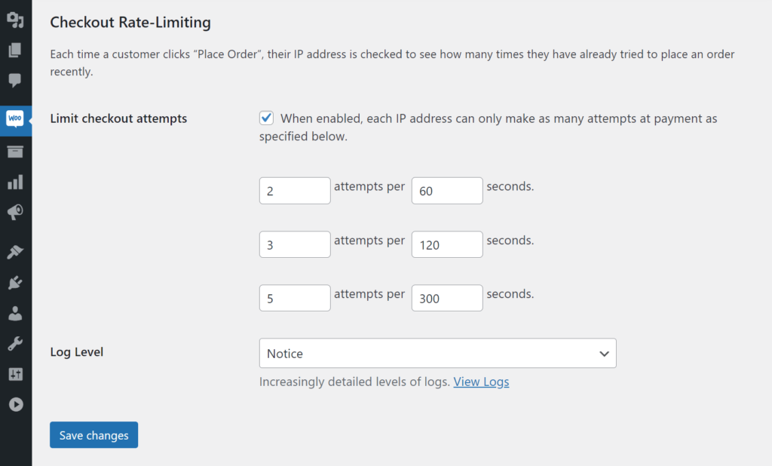The height and width of the screenshot is (466, 772).
Task: Select the Appearance paintbrush icon
Action: point(15,252)
